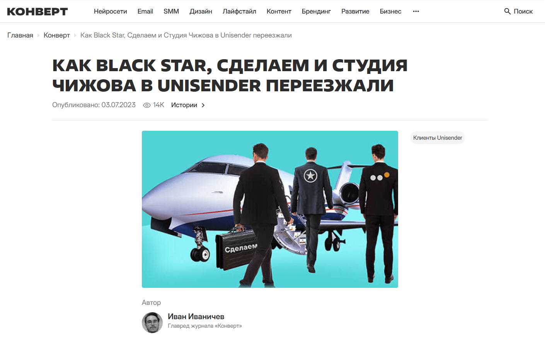Open Нейросети menu section

click(111, 11)
